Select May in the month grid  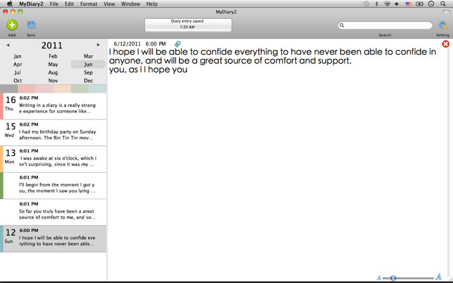(x=53, y=65)
